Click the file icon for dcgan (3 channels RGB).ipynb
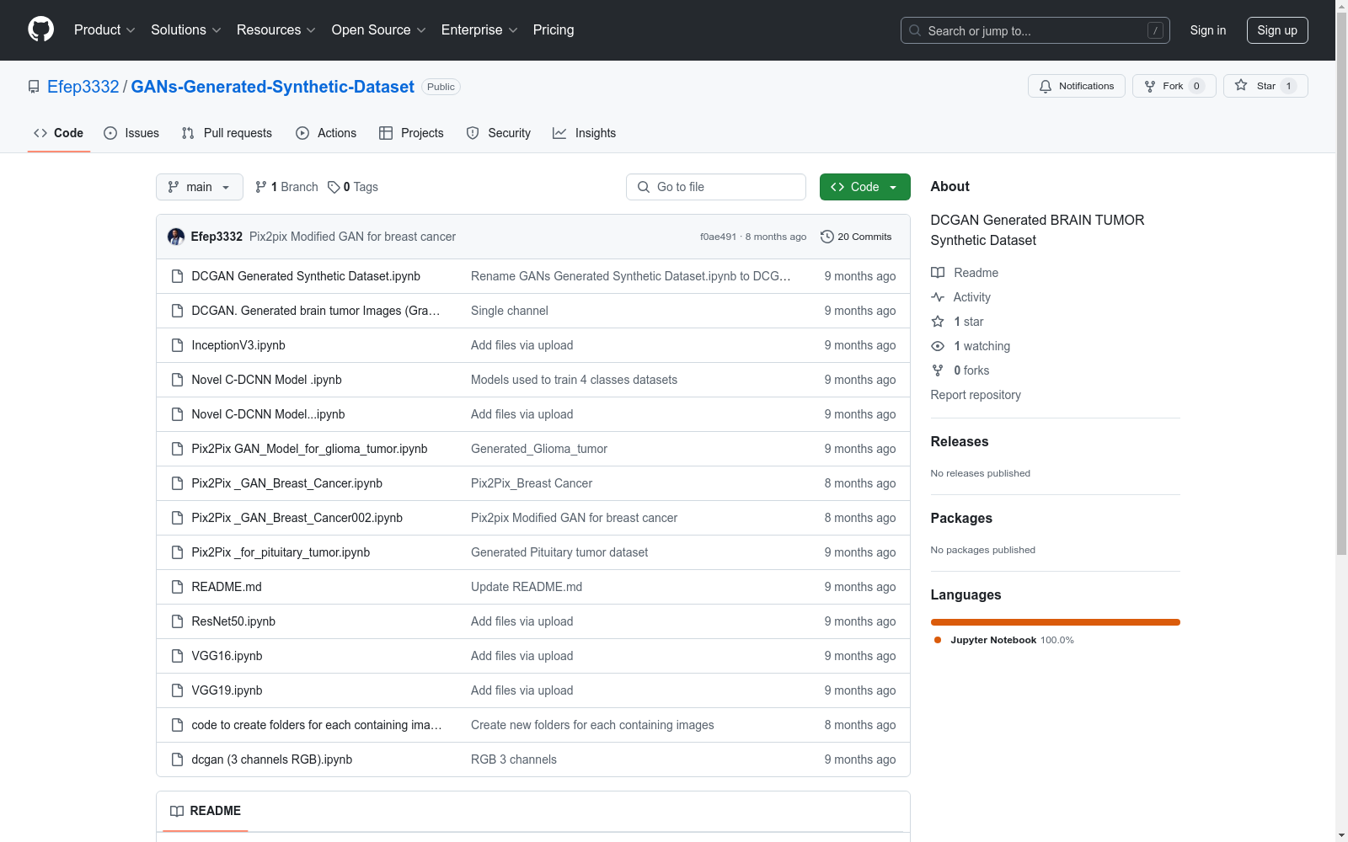The width and height of the screenshot is (1348, 842). [177, 759]
